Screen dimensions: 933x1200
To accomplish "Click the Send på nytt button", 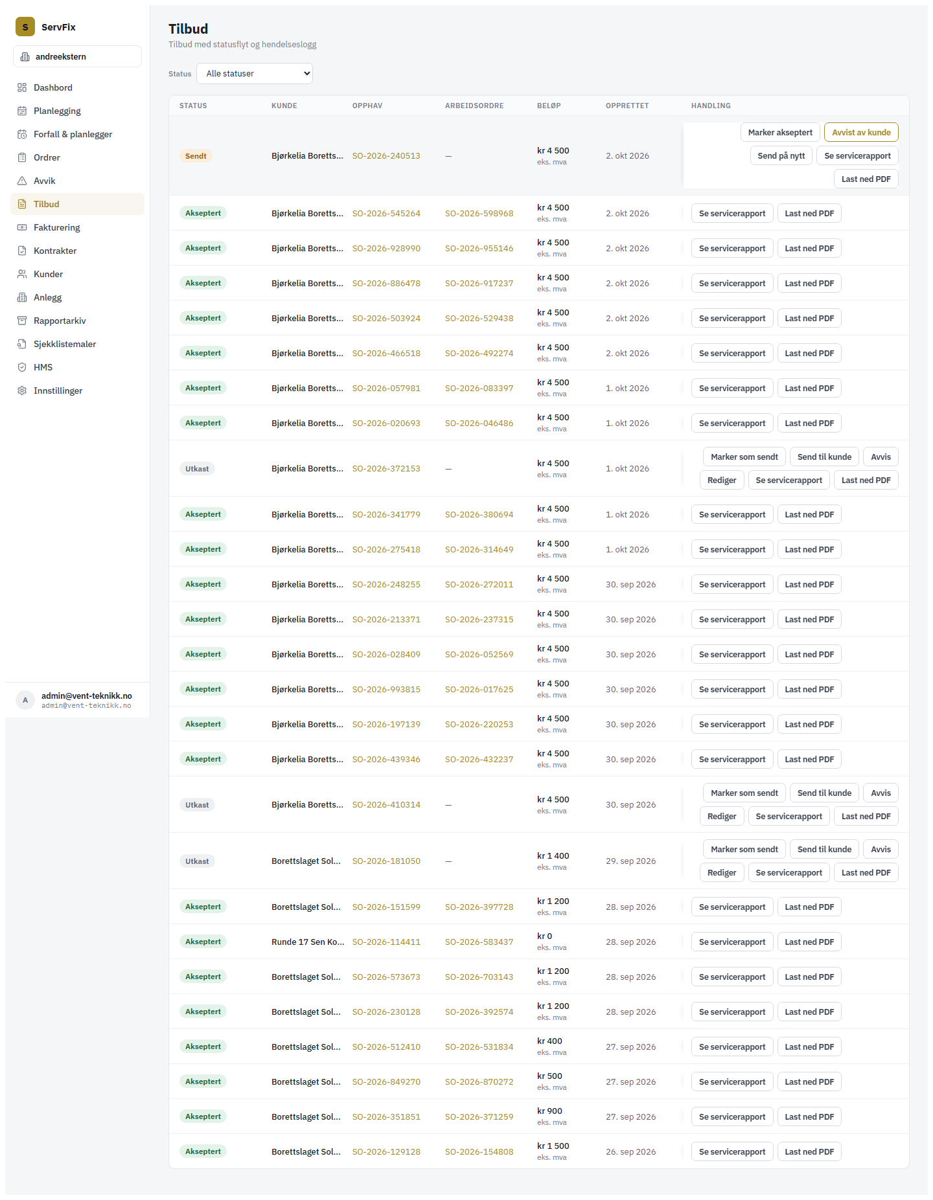I will pyautogui.click(x=781, y=155).
